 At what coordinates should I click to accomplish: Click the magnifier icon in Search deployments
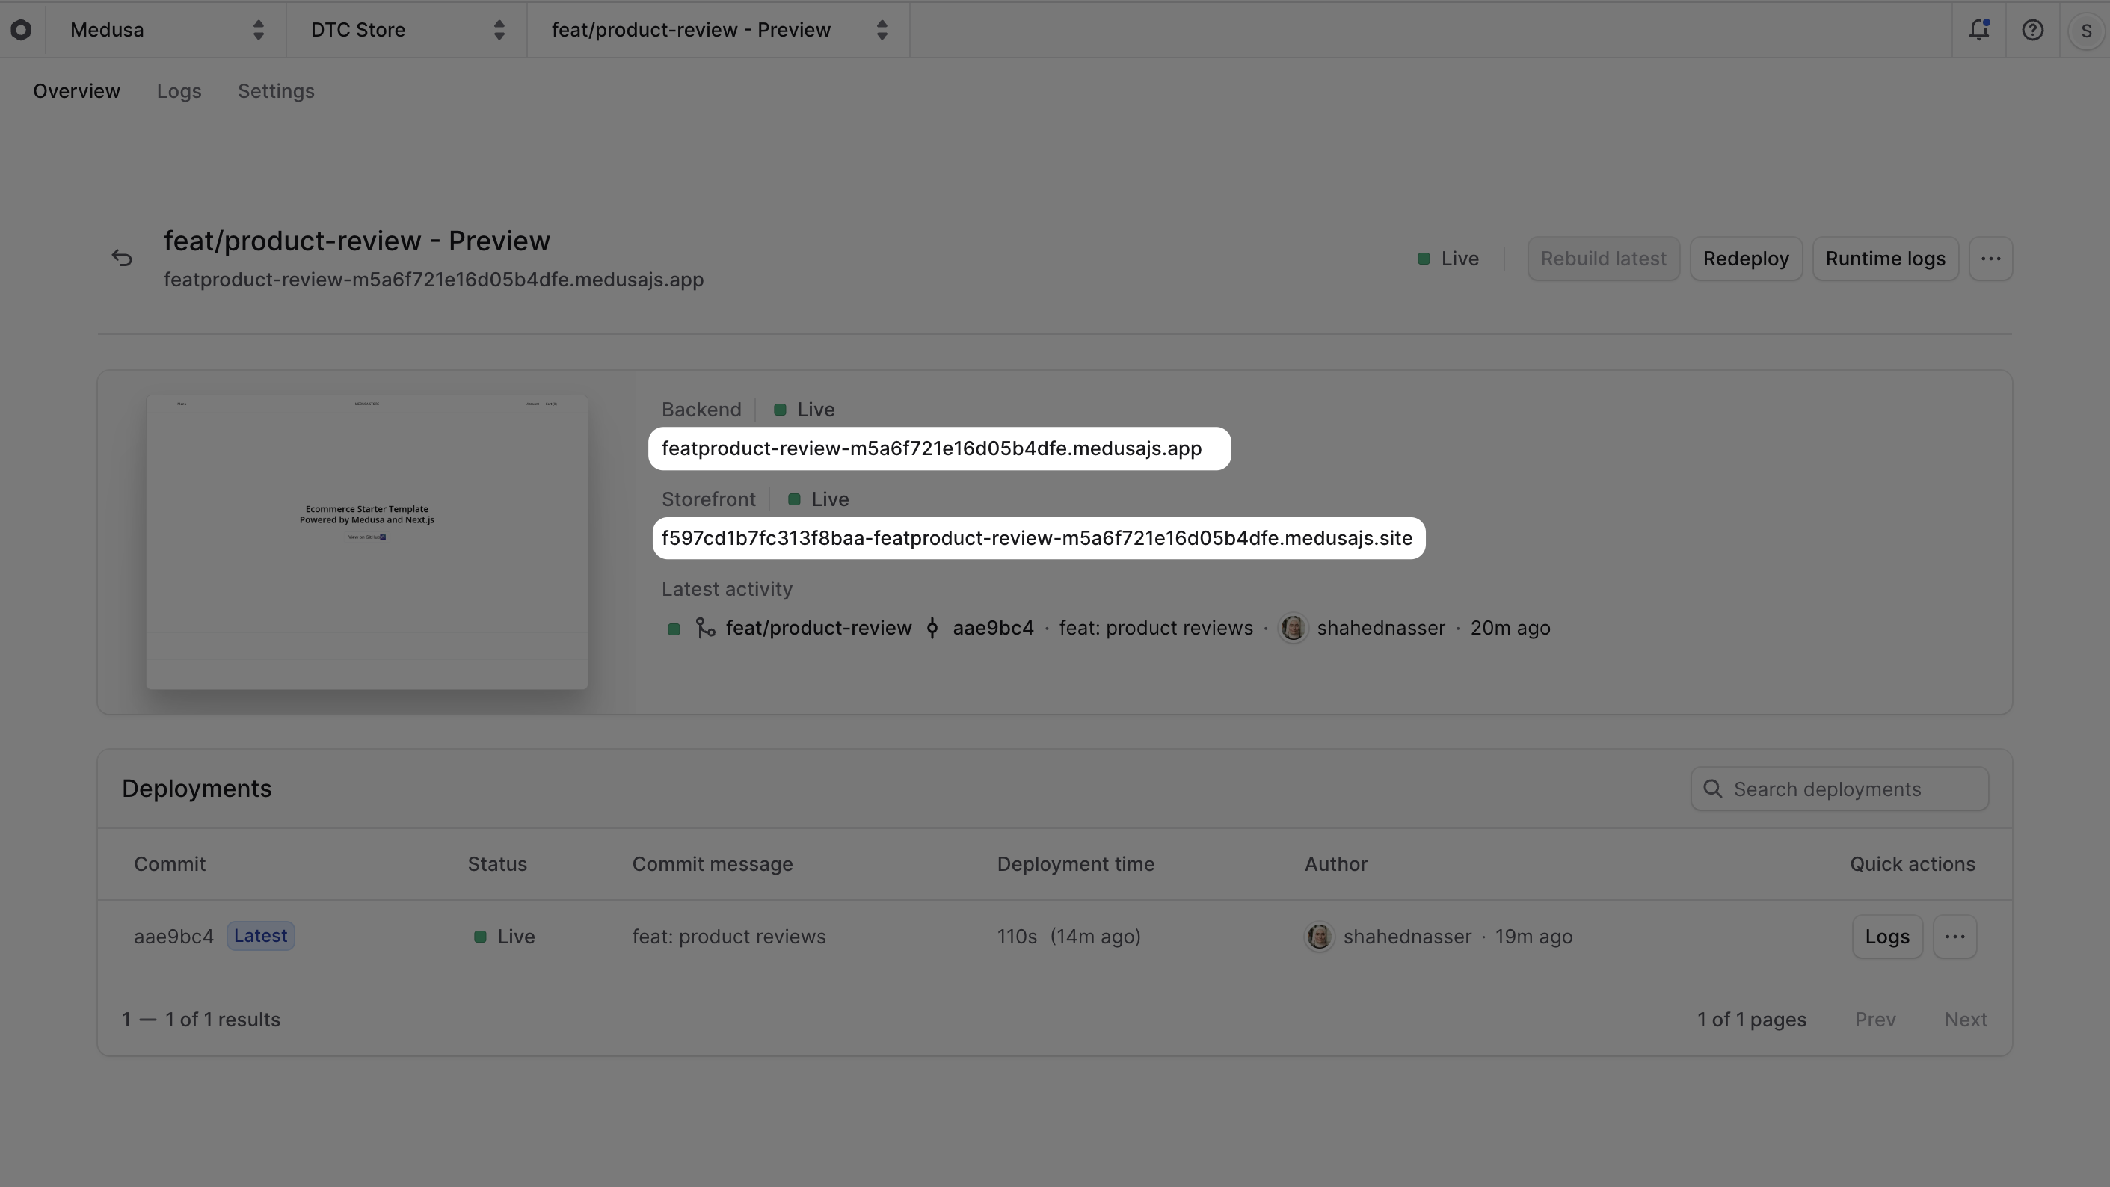pyautogui.click(x=1714, y=789)
